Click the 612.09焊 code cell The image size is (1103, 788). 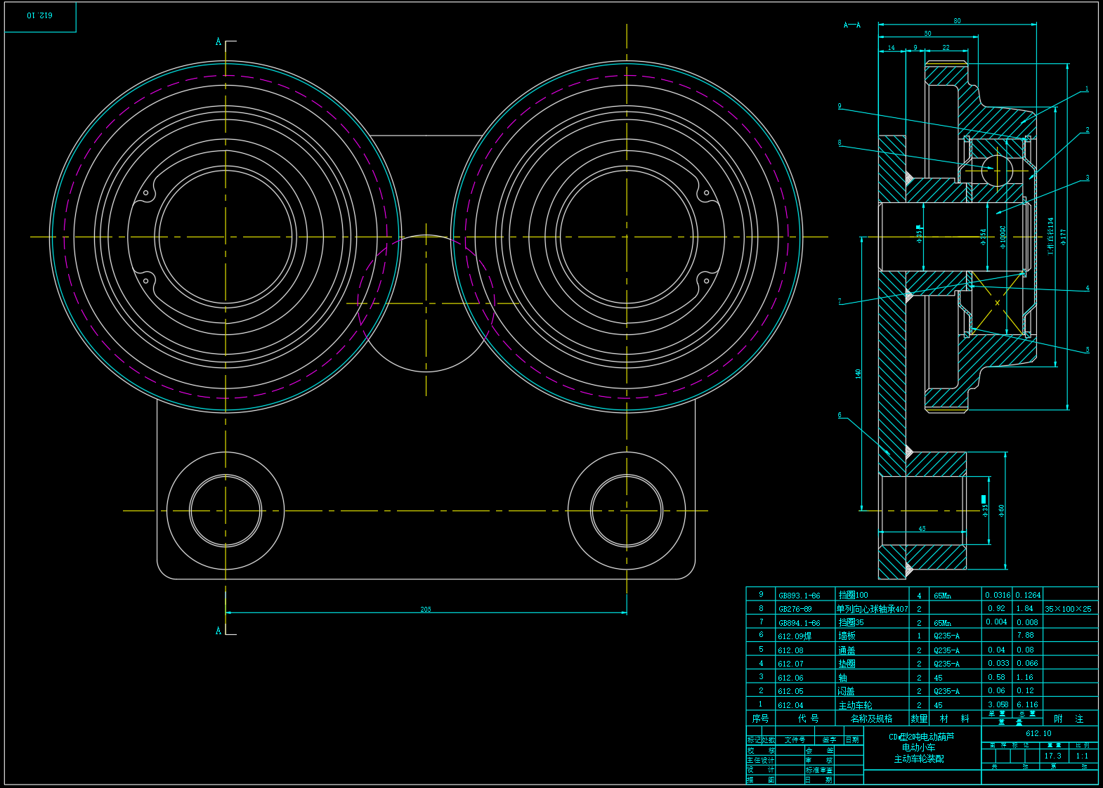pos(795,636)
